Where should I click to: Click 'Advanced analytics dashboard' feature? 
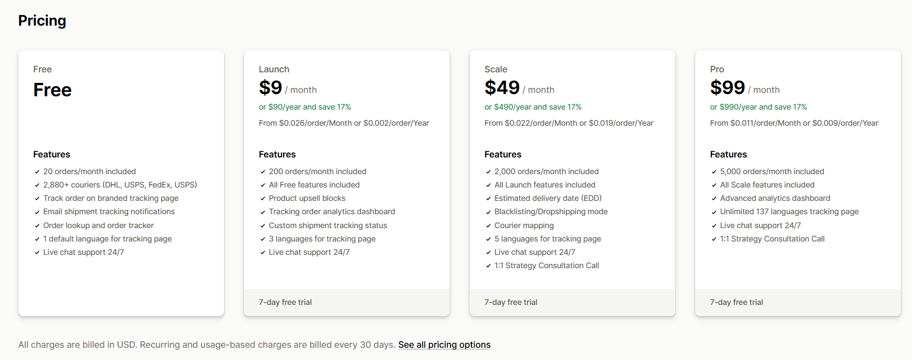[775, 198]
